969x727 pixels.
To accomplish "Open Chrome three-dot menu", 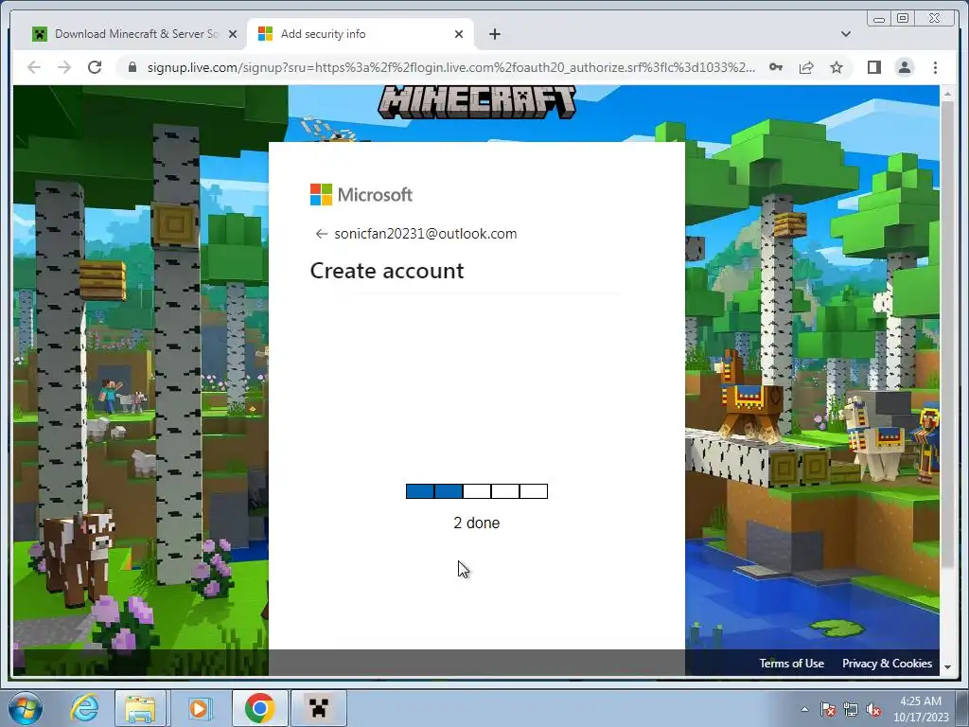I will point(935,67).
